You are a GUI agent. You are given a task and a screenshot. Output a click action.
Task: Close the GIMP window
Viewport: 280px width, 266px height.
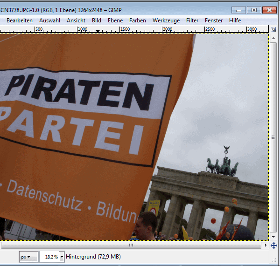click(x=269, y=10)
